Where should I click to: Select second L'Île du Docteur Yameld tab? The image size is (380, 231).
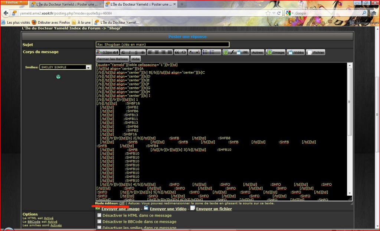coord(141,4)
